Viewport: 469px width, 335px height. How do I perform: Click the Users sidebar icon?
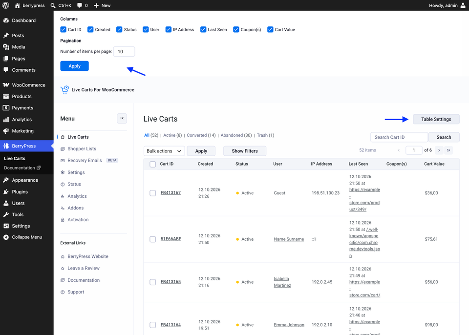pyautogui.click(x=6, y=203)
